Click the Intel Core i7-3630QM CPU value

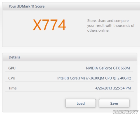pyautogui.click(x=94, y=78)
